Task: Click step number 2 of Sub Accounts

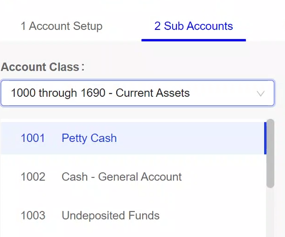Action: click(x=157, y=26)
